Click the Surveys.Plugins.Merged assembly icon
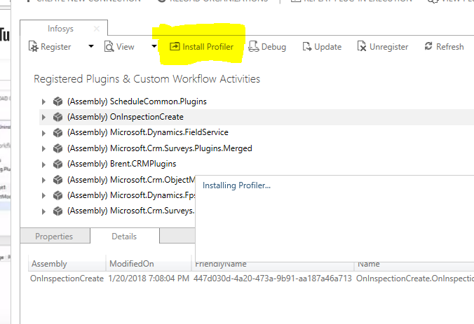Screen dimensions: 474x324 57,148
